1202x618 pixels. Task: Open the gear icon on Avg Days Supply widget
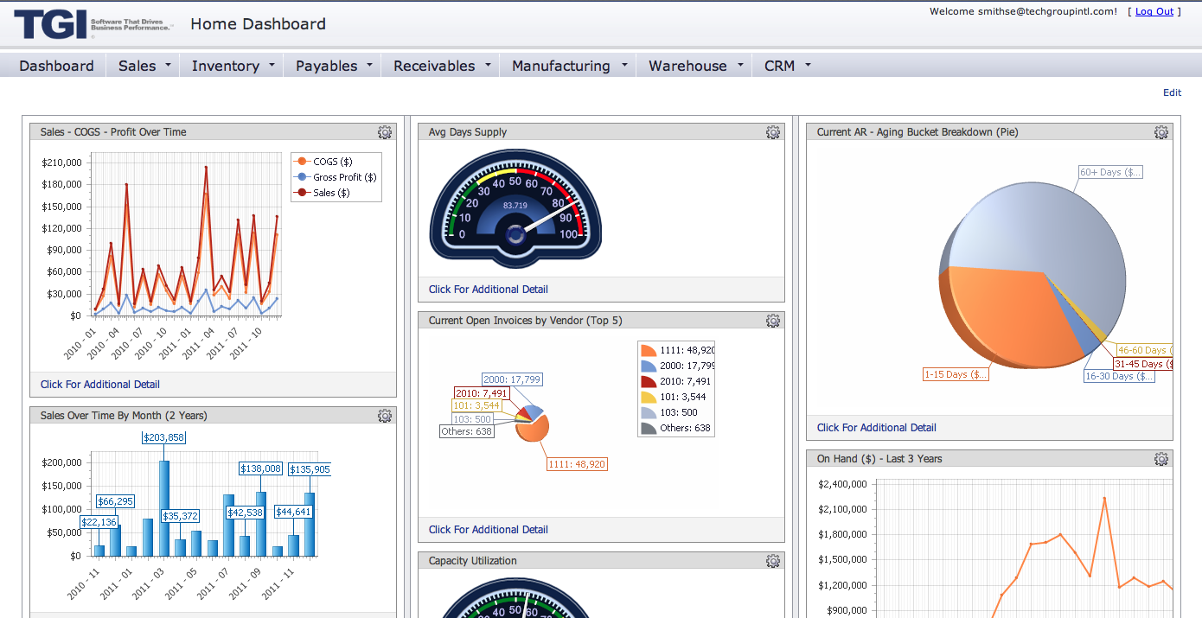(x=773, y=132)
